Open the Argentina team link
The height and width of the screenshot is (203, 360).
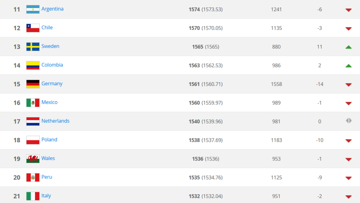click(x=52, y=9)
